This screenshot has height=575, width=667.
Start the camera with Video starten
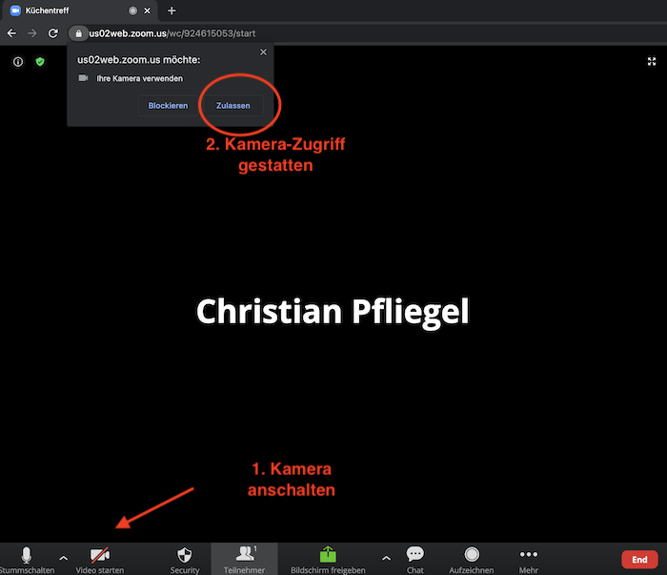pos(100,557)
